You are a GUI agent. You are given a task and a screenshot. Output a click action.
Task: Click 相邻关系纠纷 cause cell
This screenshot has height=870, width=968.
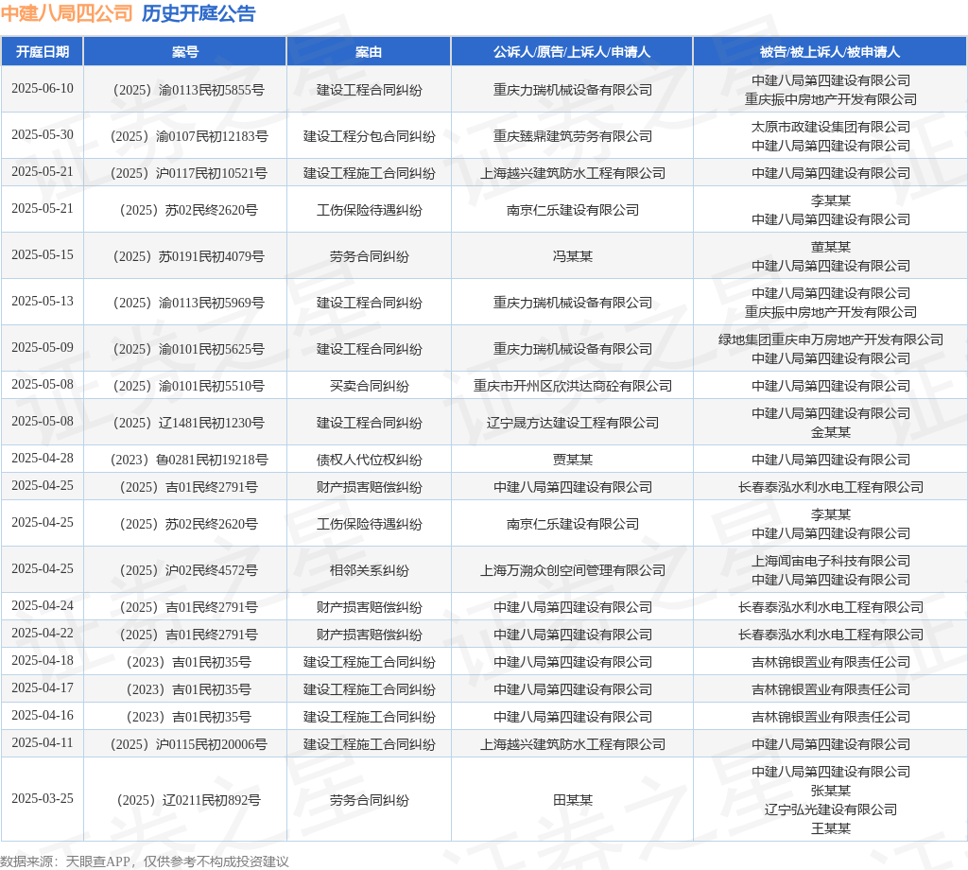pyautogui.click(x=369, y=570)
